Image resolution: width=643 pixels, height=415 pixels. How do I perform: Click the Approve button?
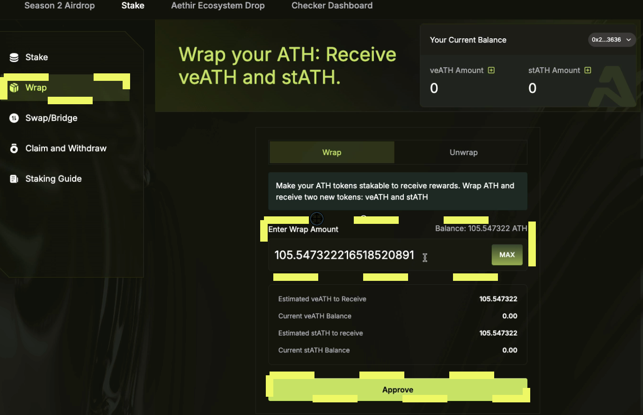coord(397,389)
